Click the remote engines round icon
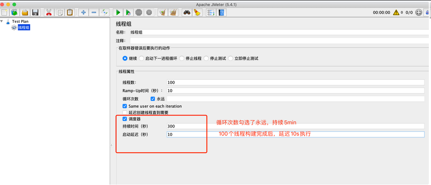This screenshot has height=185, width=431. [418, 13]
